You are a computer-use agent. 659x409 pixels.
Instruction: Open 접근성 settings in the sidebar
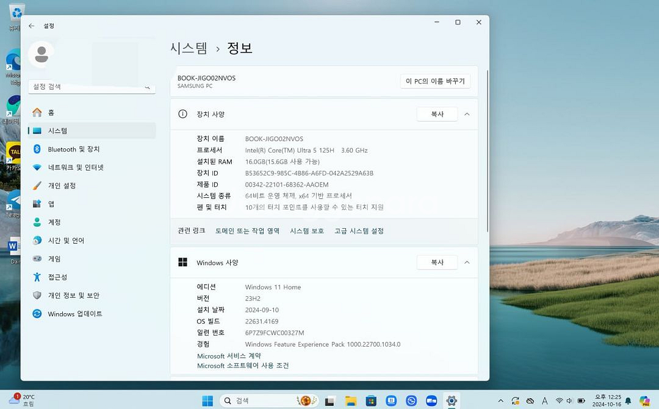92,277
